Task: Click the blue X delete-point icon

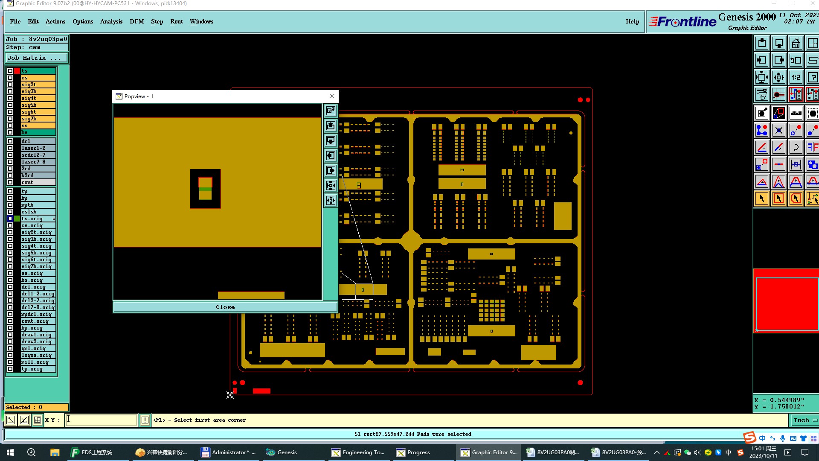Action: coord(778,130)
